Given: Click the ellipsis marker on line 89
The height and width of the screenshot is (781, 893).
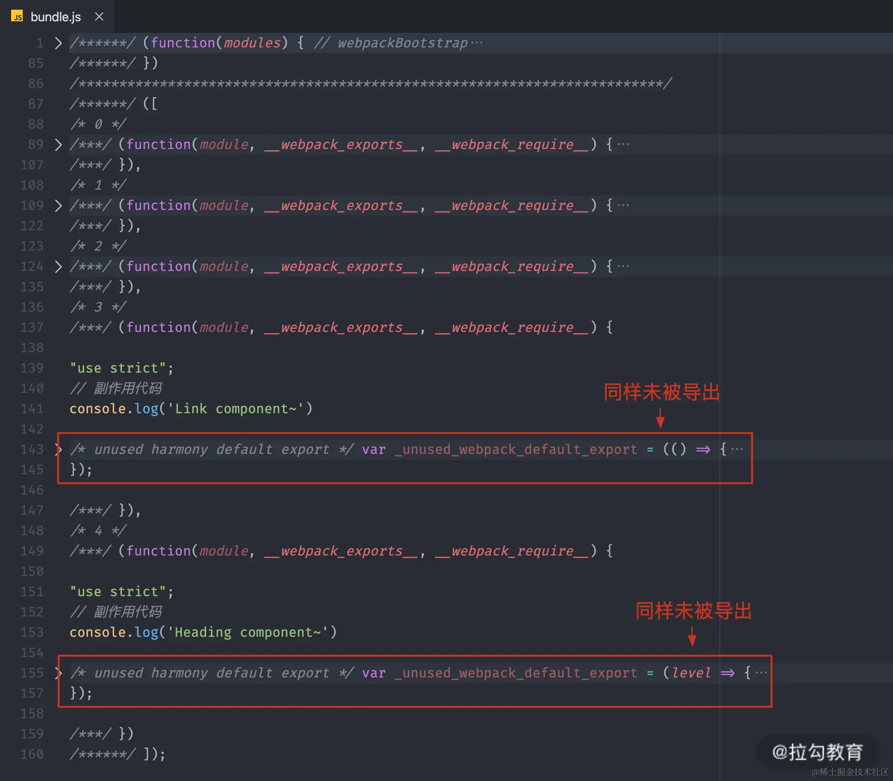Looking at the screenshot, I should [x=624, y=143].
